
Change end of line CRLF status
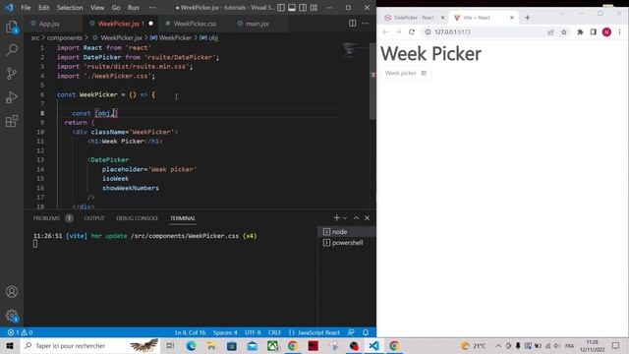point(274,332)
